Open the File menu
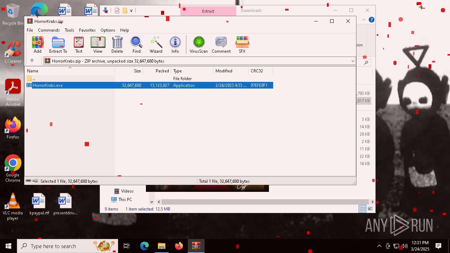Image resolution: width=450 pixels, height=253 pixels. (x=30, y=30)
